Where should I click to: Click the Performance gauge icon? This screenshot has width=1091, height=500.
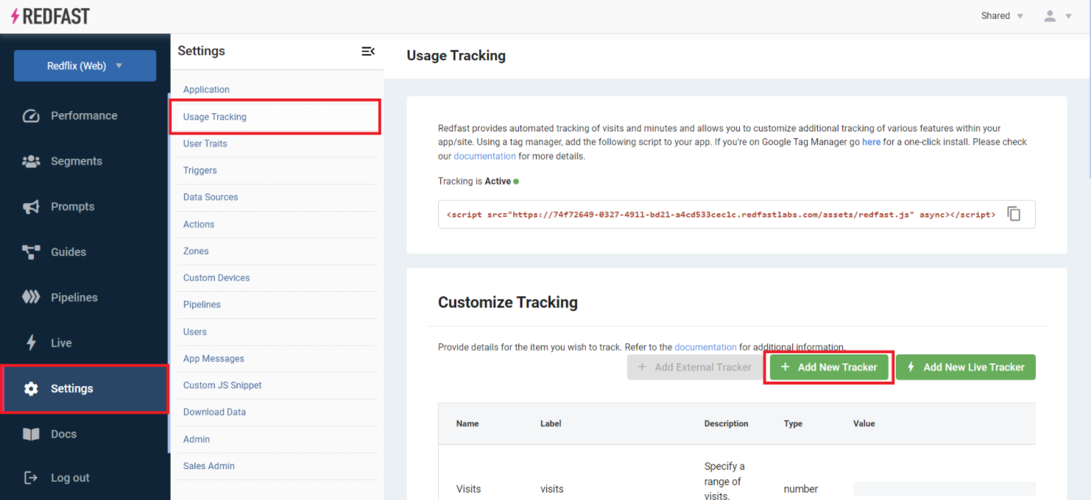(31, 115)
